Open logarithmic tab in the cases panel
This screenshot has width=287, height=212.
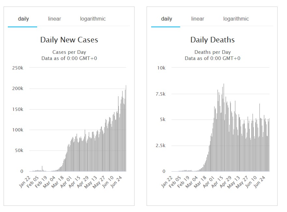pos(93,19)
